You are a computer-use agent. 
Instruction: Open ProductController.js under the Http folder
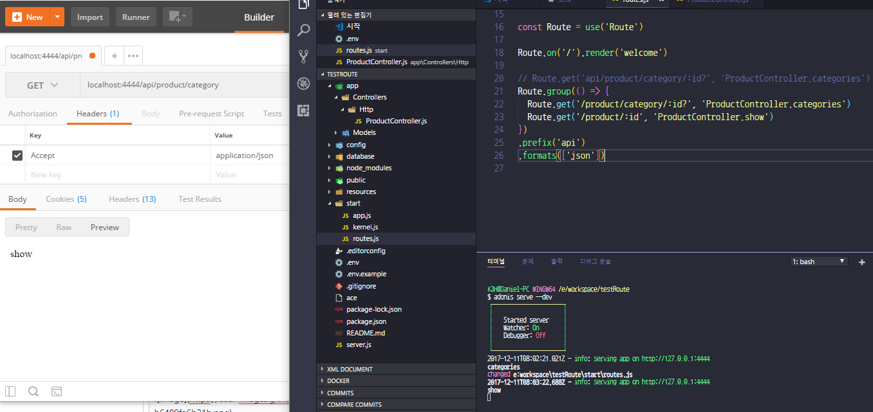coord(396,121)
